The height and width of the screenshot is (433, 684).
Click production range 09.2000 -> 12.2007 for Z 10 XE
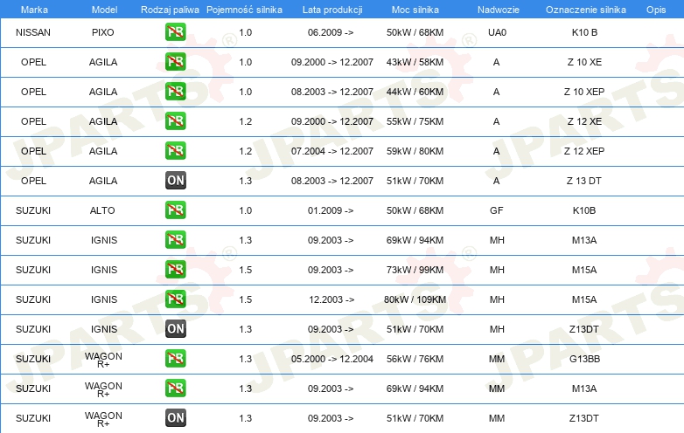click(x=332, y=62)
